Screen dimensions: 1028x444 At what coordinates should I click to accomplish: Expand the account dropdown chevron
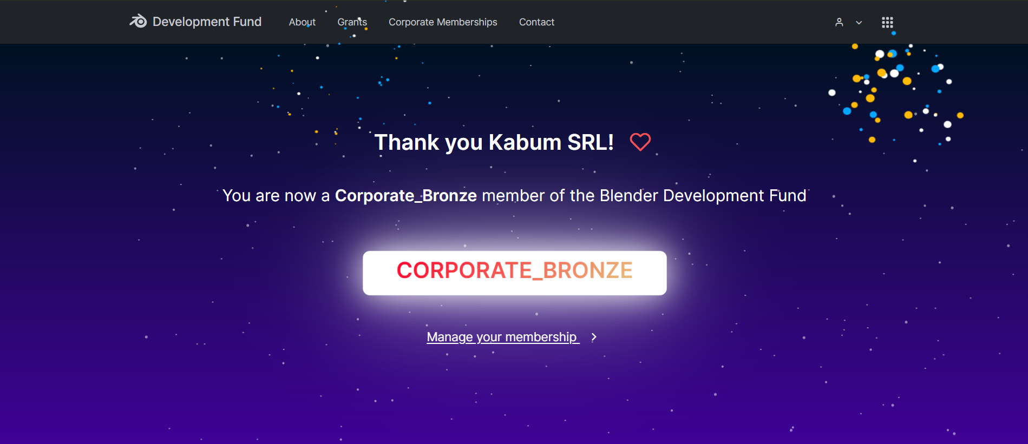click(859, 23)
